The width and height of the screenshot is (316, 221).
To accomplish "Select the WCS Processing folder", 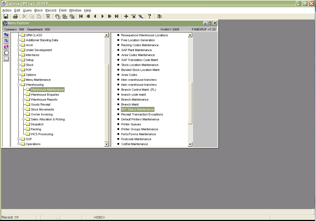I will click(42, 134).
